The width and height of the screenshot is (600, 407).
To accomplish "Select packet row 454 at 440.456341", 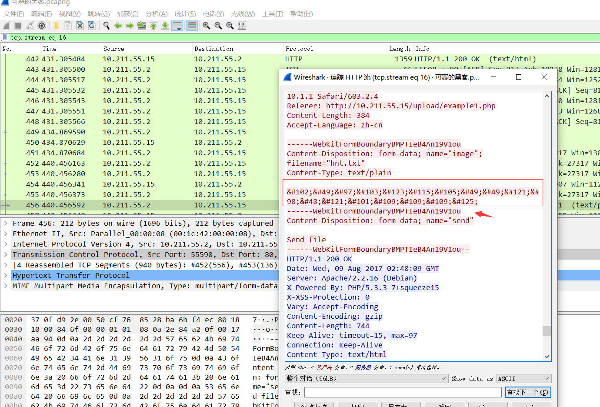I will pyautogui.click(x=139, y=184).
